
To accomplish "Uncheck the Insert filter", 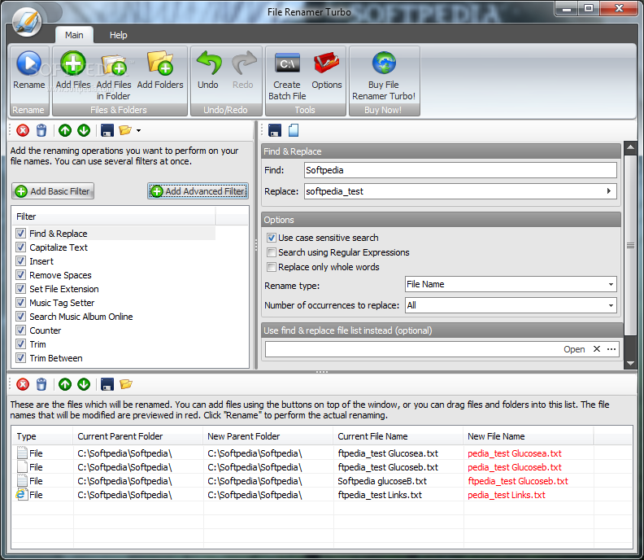I will [x=20, y=261].
